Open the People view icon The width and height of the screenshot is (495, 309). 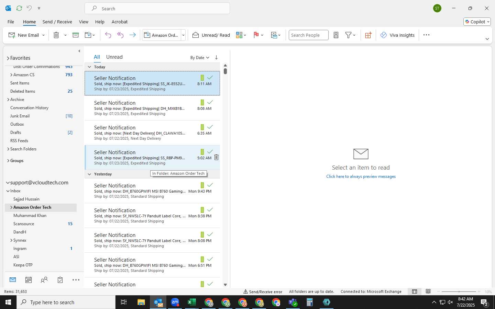(x=44, y=280)
